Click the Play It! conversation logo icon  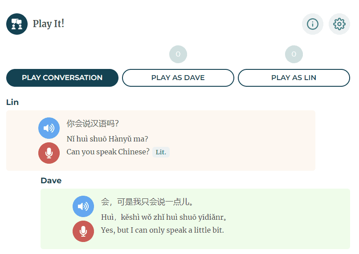[17, 24]
